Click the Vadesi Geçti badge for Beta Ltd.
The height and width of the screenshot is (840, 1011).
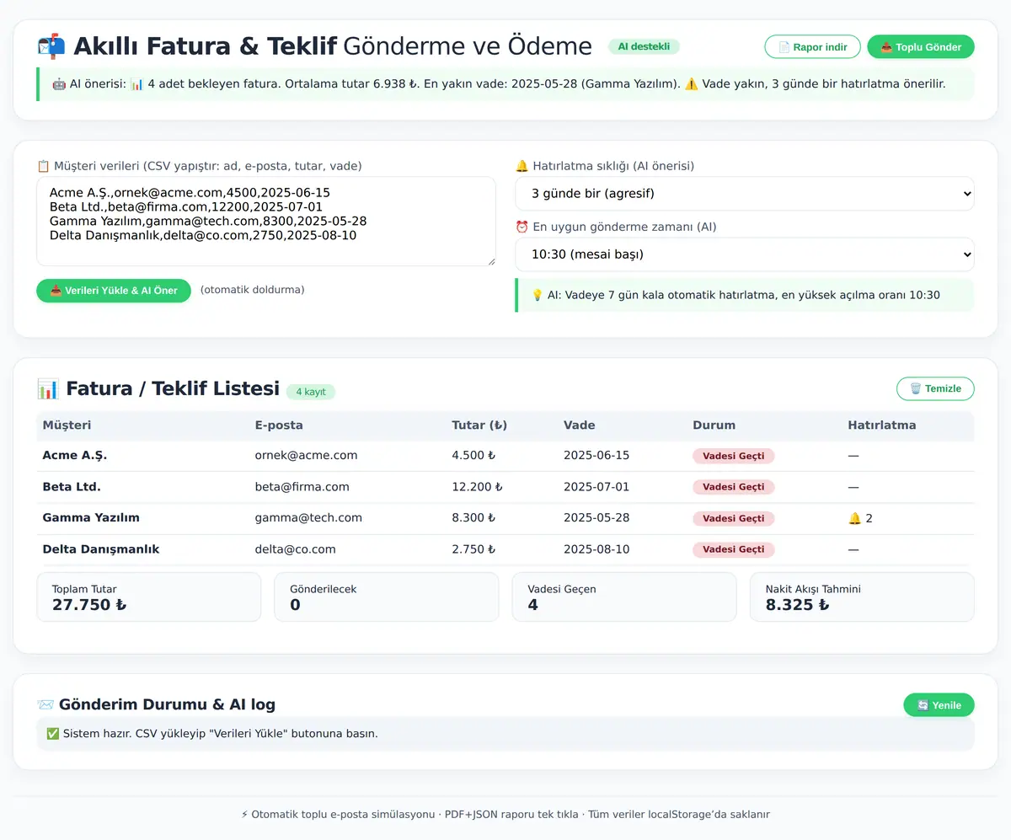point(733,487)
